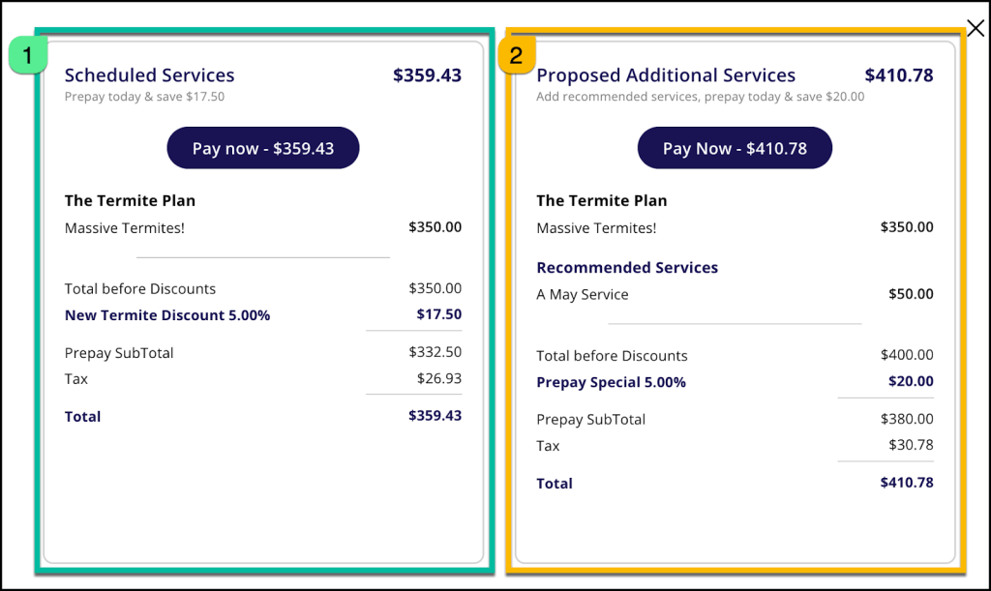Select the A May Service line item
Screen dimensions: 991x591
(583, 294)
